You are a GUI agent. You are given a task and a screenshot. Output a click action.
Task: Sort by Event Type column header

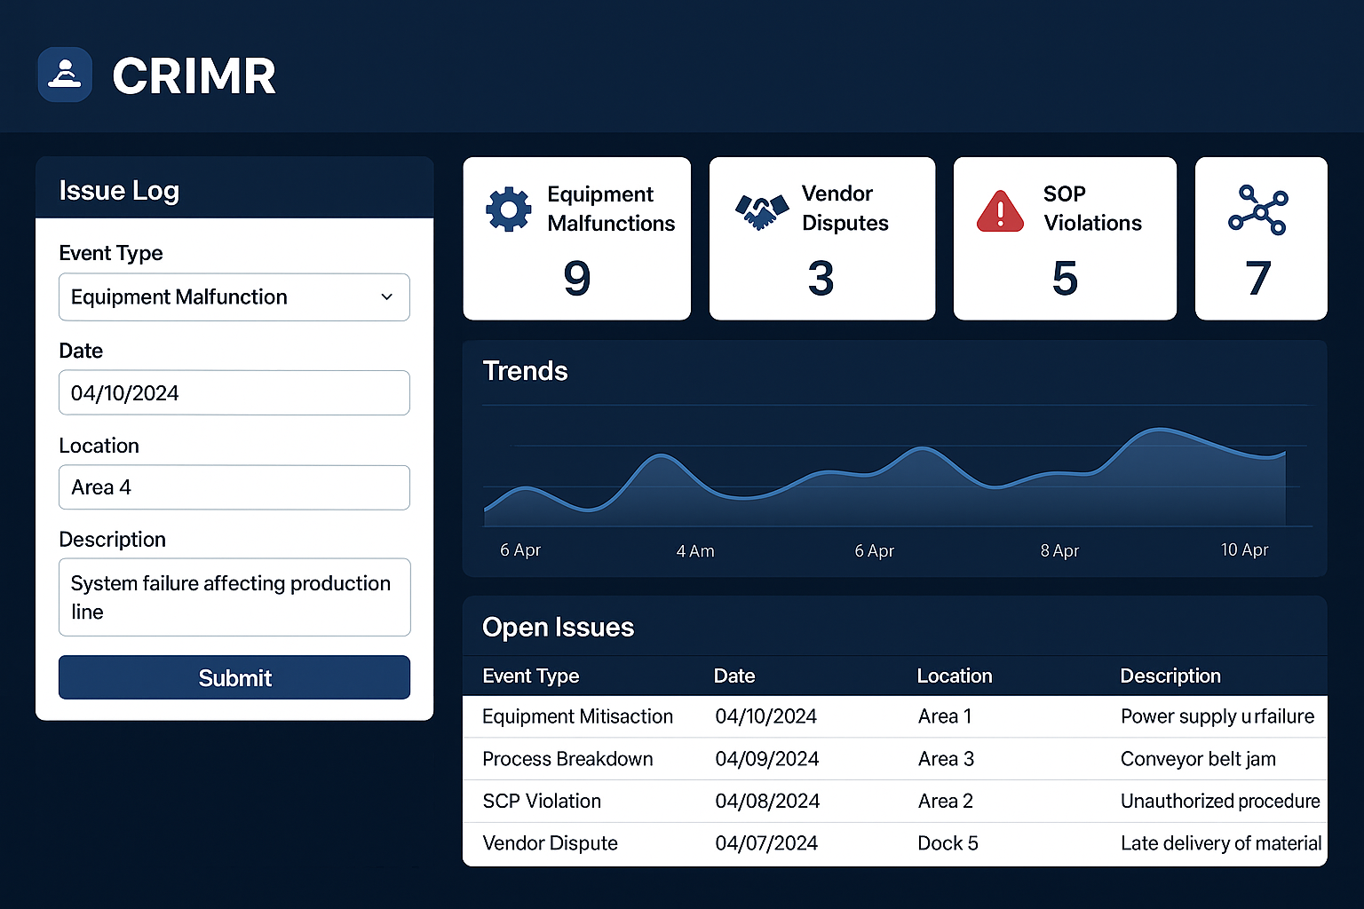click(530, 676)
